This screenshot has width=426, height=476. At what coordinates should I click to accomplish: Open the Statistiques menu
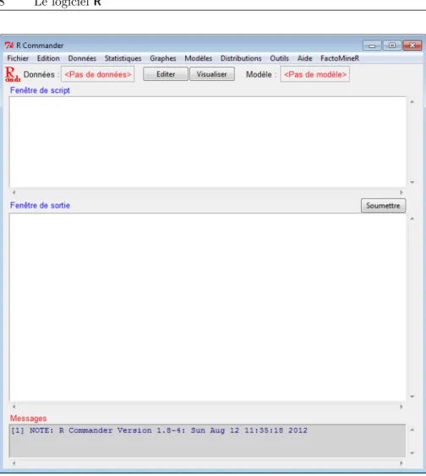point(123,58)
